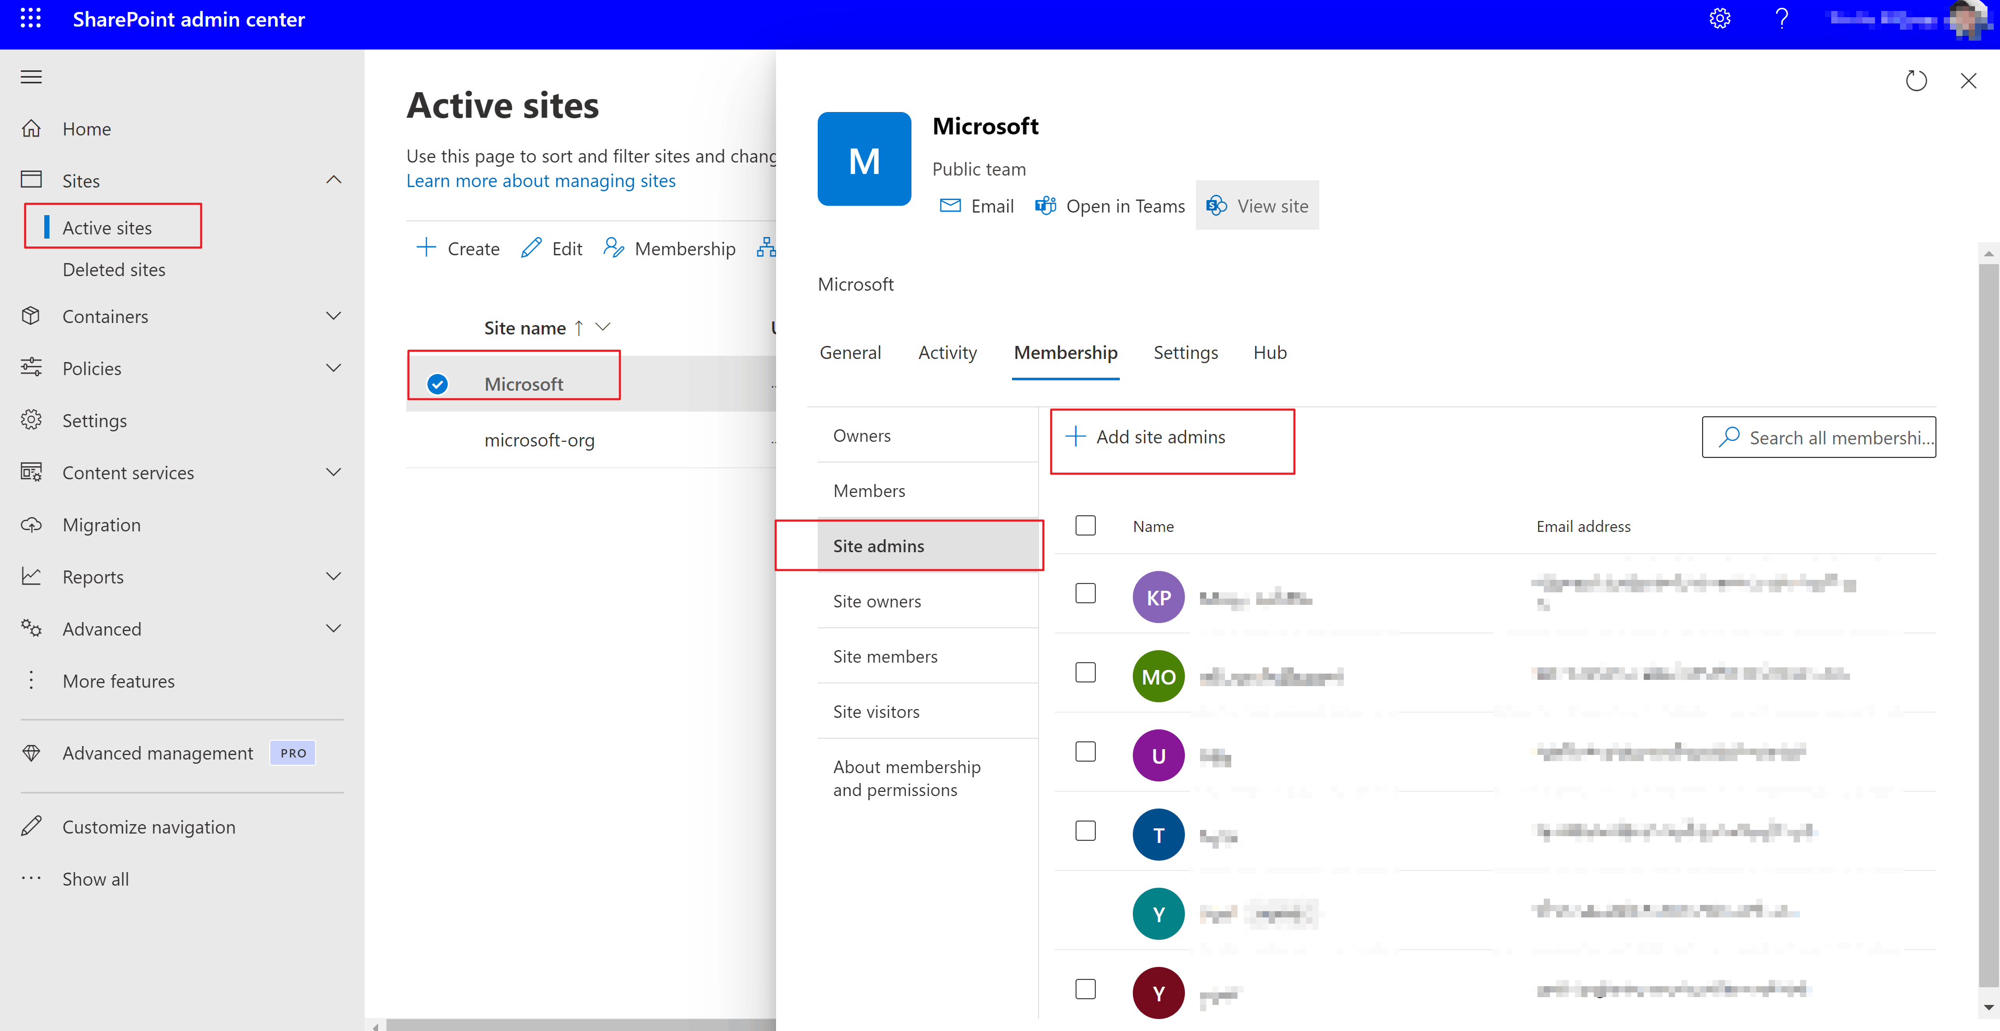2000x1031 pixels.
Task: Click the hub network icon in toolbar
Action: click(766, 247)
